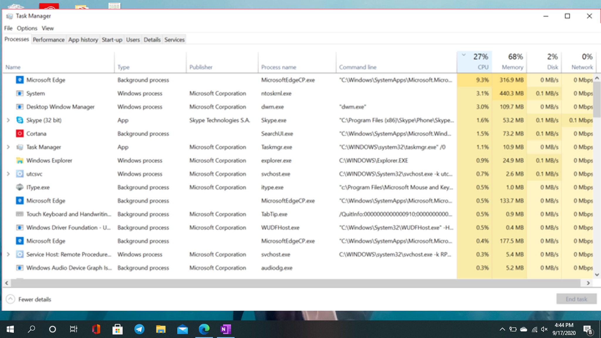Open the Options menu
The width and height of the screenshot is (601, 338).
pyautogui.click(x=27, y=28)
